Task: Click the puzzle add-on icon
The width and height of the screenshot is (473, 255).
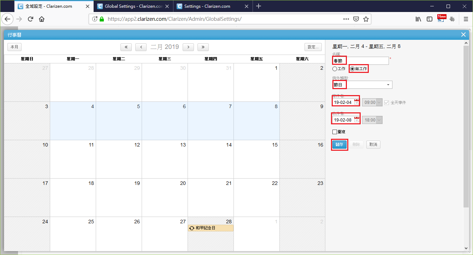Action: click(452, 19)
